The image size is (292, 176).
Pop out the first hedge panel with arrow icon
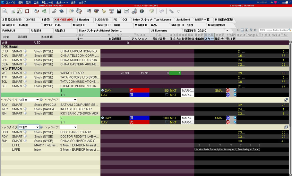pos(286,100)
